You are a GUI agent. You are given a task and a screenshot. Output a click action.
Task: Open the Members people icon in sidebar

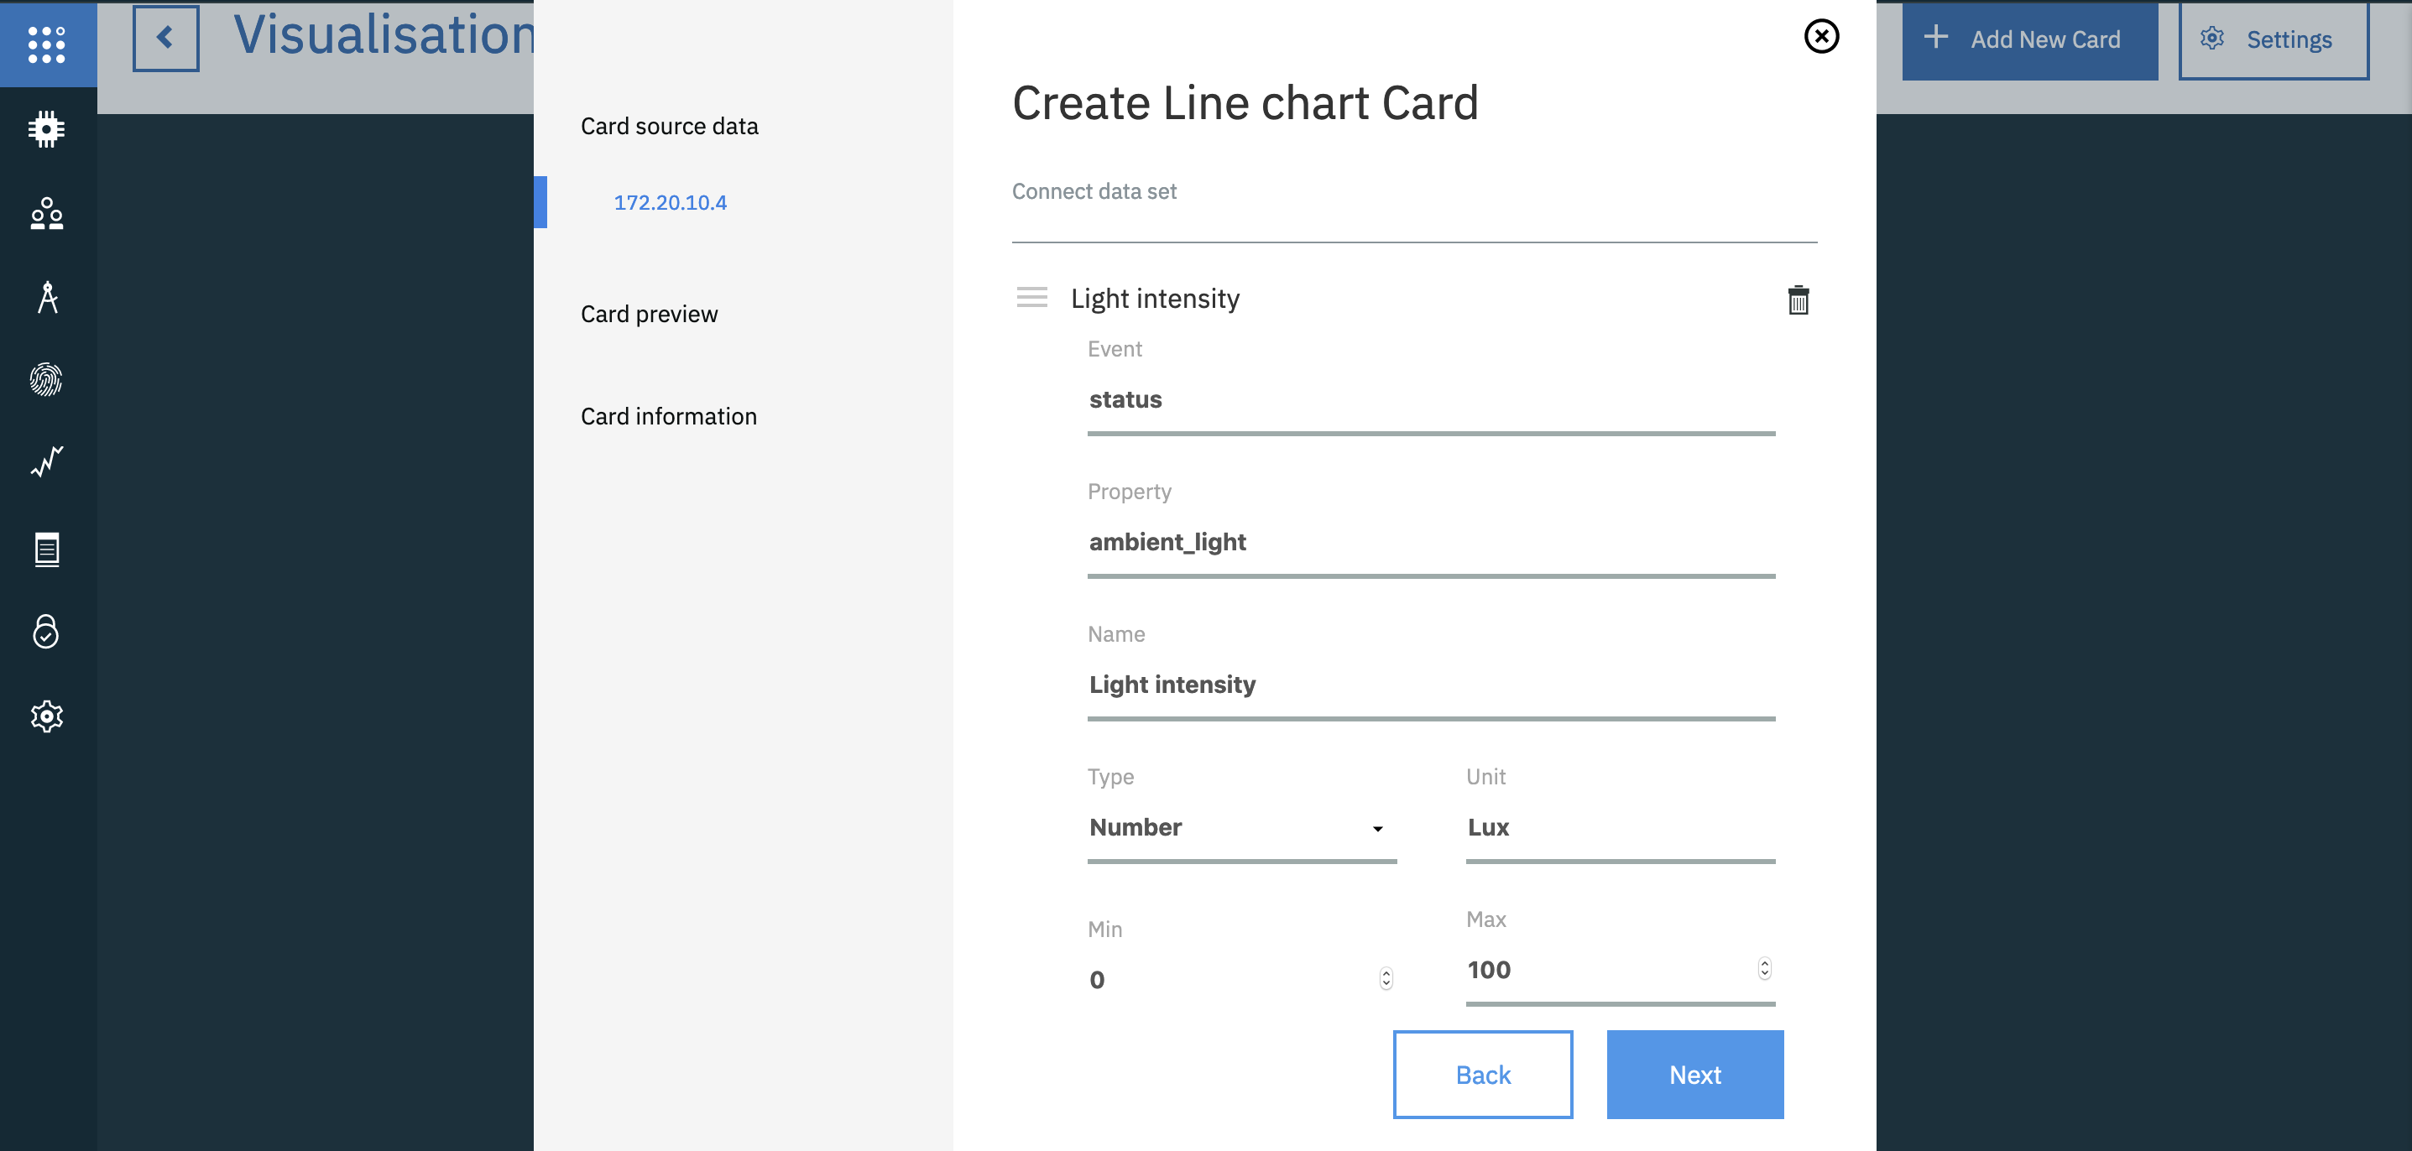point(47,213)
